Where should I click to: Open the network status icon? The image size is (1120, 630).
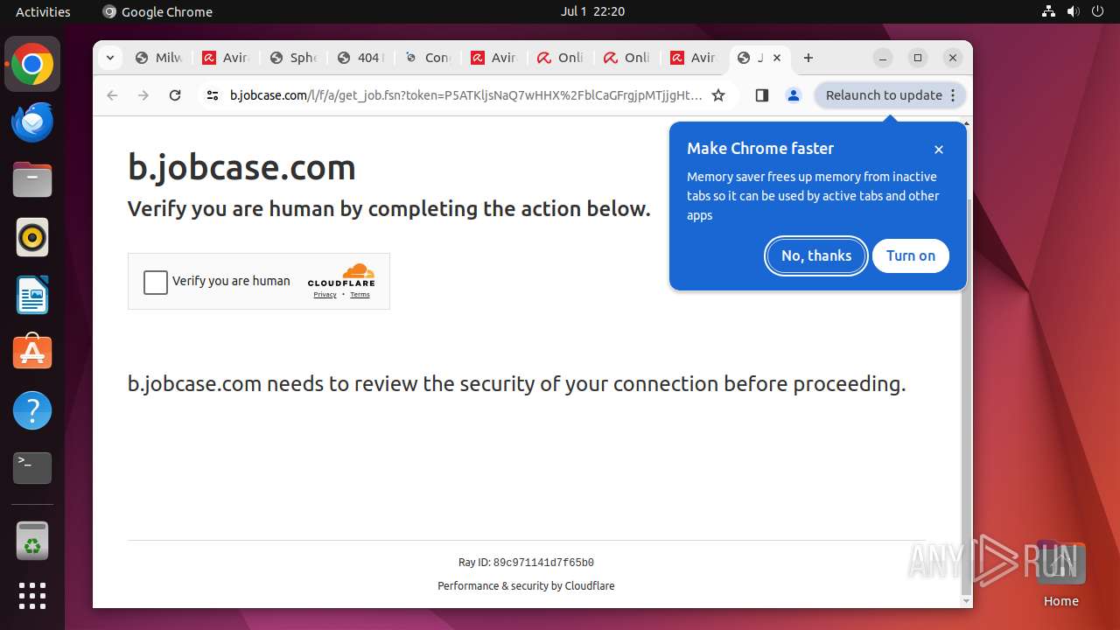pyautogui.click(x=1049, y=11)
